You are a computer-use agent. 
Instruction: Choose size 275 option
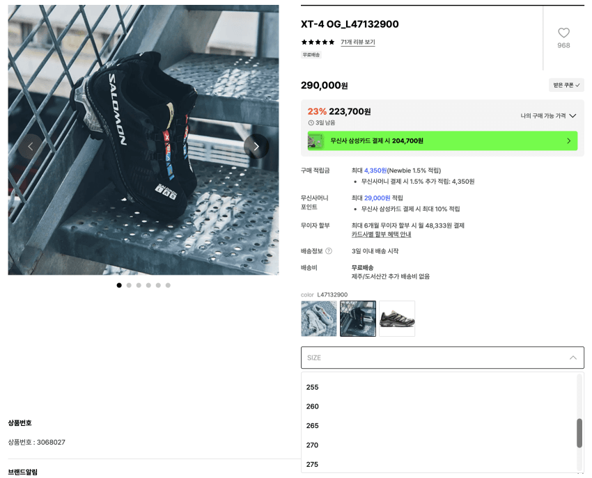click(439, 464)
